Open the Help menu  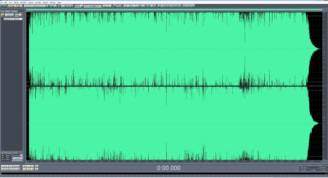point(59,3)
